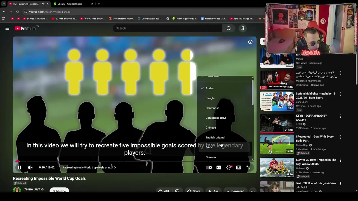
Task: Click the YouTube search input field
Action: (x=168, y=28)
